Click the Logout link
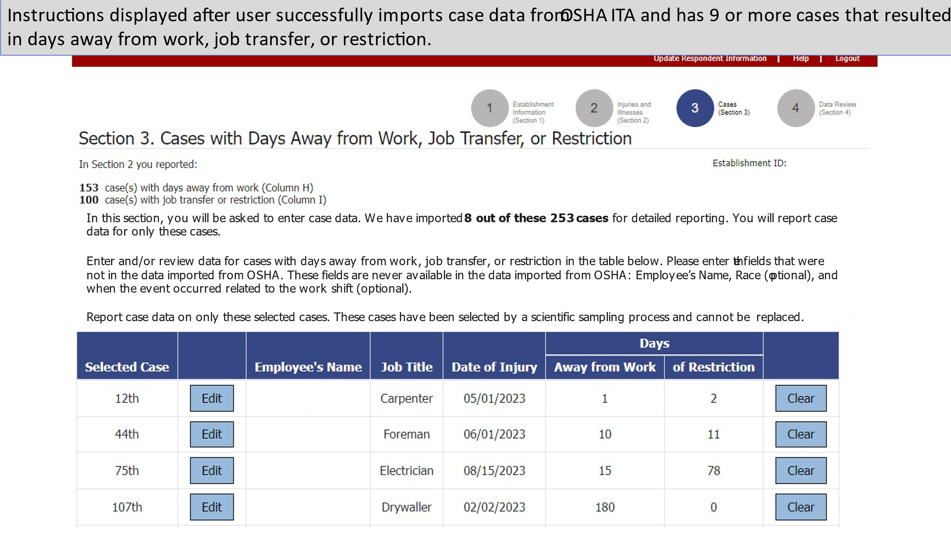 (x=847, y=59)
